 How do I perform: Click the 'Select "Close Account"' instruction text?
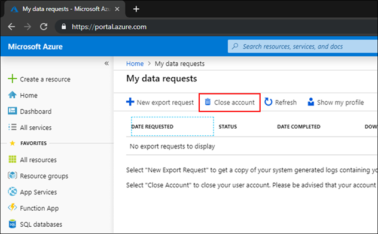(251, 185)
